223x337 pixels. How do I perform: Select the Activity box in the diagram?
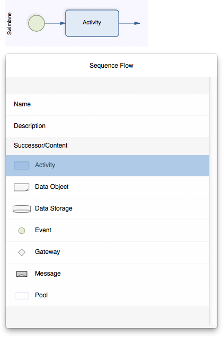pyautogui.click(x=92, y=23)
